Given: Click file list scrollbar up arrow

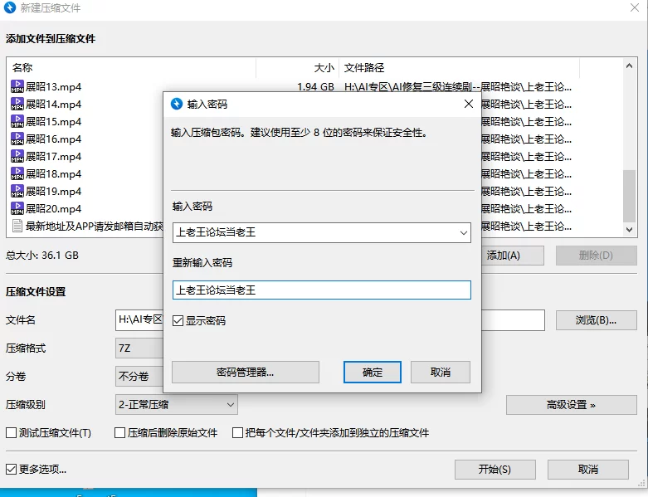Looking at the screenshot, I should point(629,66).
